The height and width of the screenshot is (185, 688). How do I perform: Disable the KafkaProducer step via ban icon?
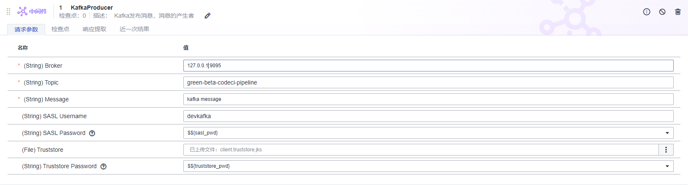click(662, 12)
